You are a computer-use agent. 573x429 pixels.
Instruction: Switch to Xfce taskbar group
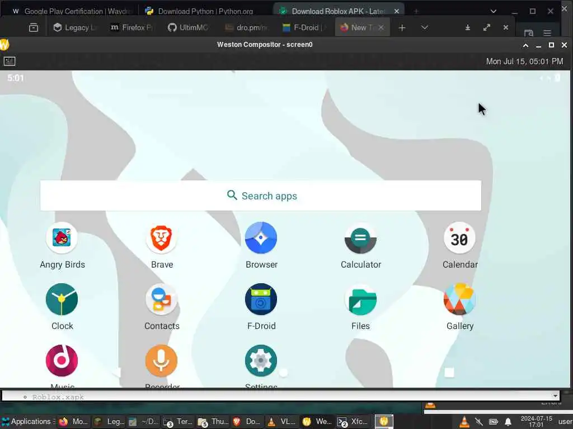click(x=353, y=421)
